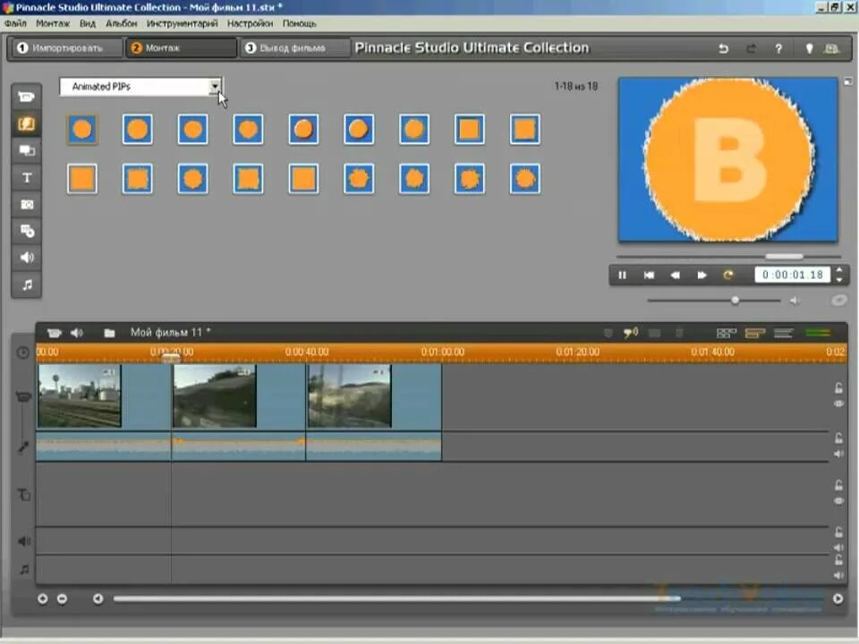859x644 pixels.
Task: Zoom out the timeline with minus
Action: coord(62,598)
